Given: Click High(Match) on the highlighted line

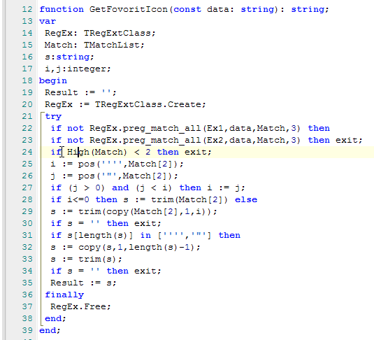Looking at the screenshot, I should pos(97,152).
